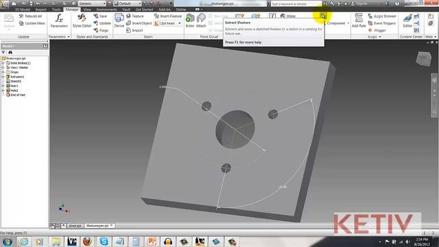
Task: Open the Parameters fx tool
Action: point(59,21)
